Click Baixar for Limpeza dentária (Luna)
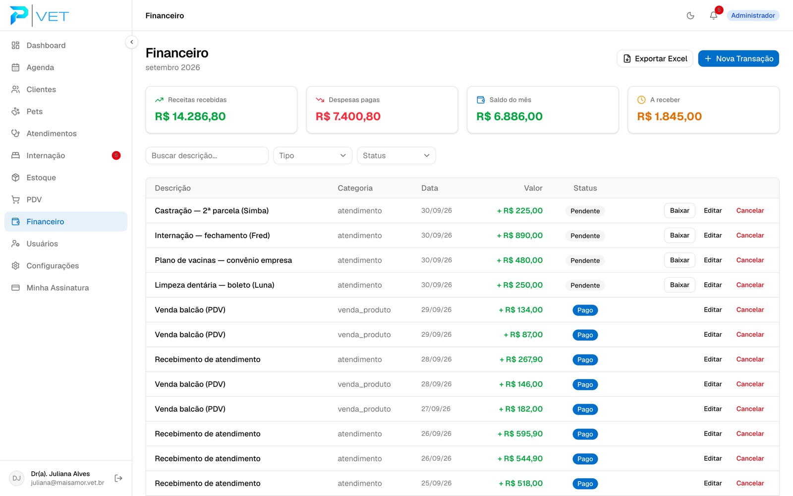This screenshot has width=793, height=496. [680, 285]
